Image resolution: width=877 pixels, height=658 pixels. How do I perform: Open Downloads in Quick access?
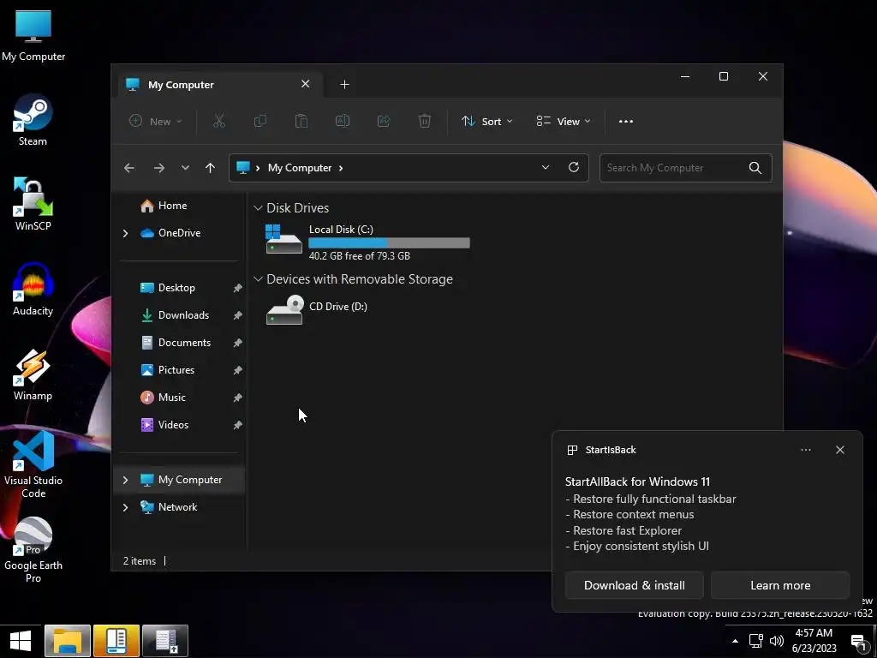coord(182,315)
